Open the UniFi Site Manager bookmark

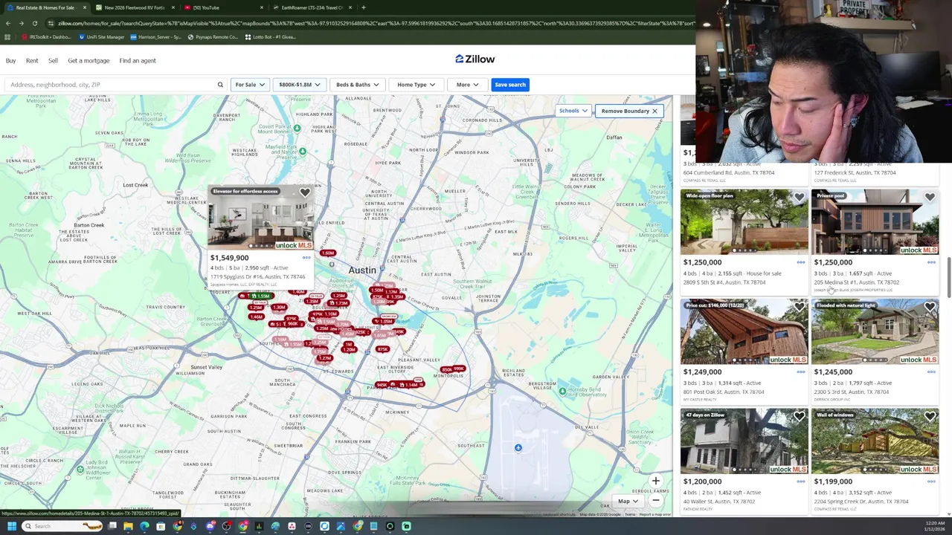tap(101, 37)
